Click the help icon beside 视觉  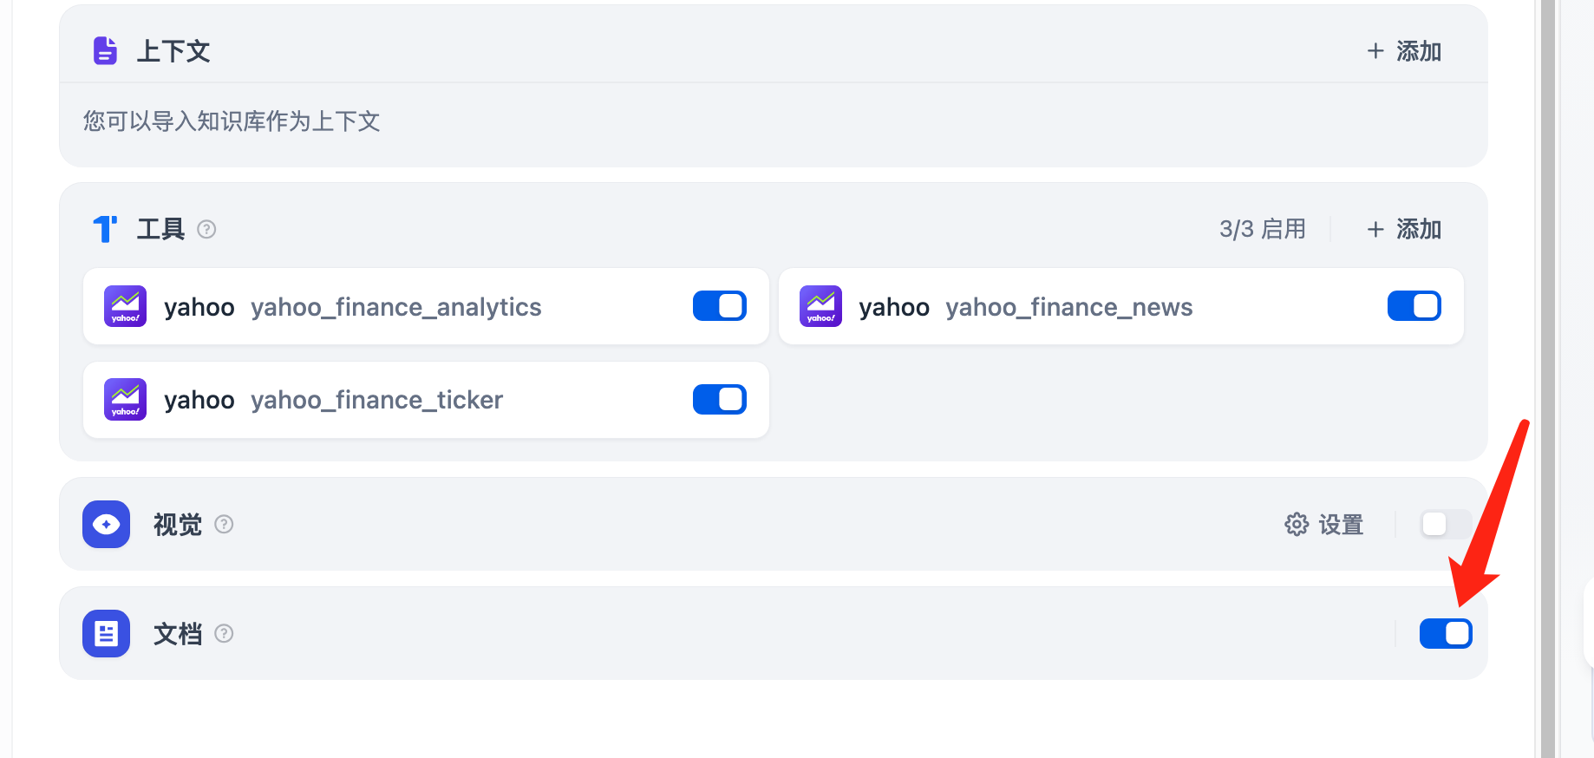coord(224,524)
